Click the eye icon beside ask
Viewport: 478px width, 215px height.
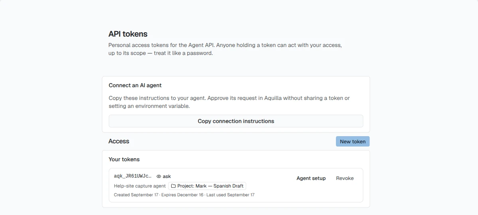click(x=158, y=176)
